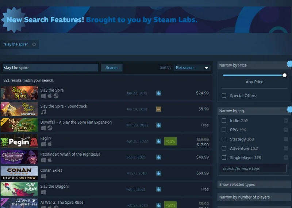Check the Indie tag filter
The image size is (292, 208).
pyautogui.click(x=224, y=121)
